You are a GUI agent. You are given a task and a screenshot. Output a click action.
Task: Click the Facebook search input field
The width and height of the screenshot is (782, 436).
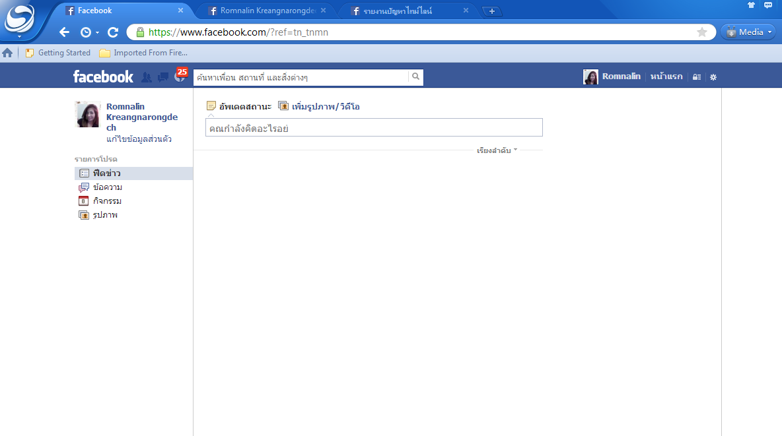pyautogui.click(x=301, y=77)
